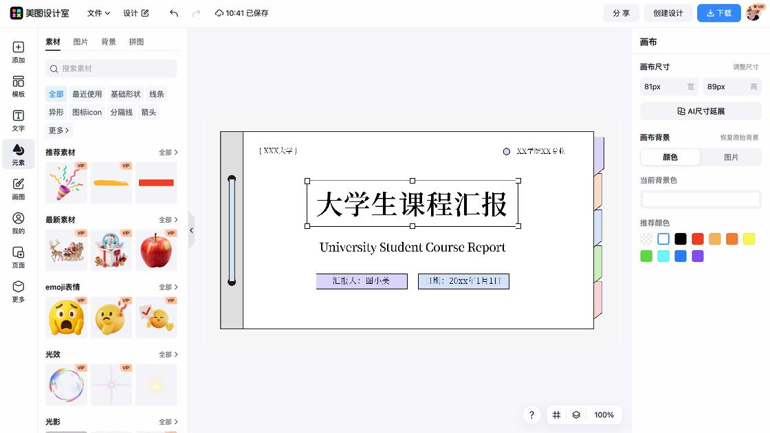Open the layers icon at bottom
The height and width of the screenshot is (433, 770).
[576, 415]
